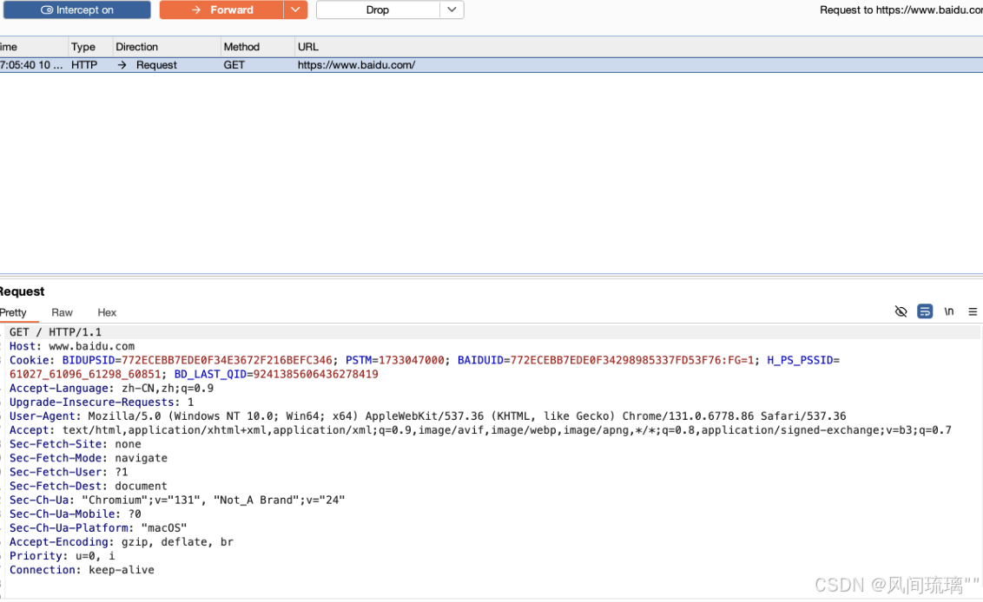
Task: Click the Request to https://www.baidu.com label
Action: [x=901, y=10]
